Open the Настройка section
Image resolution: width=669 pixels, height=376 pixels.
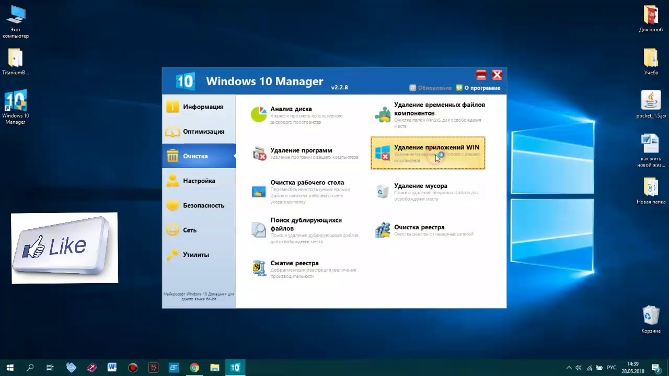[199, 181]
